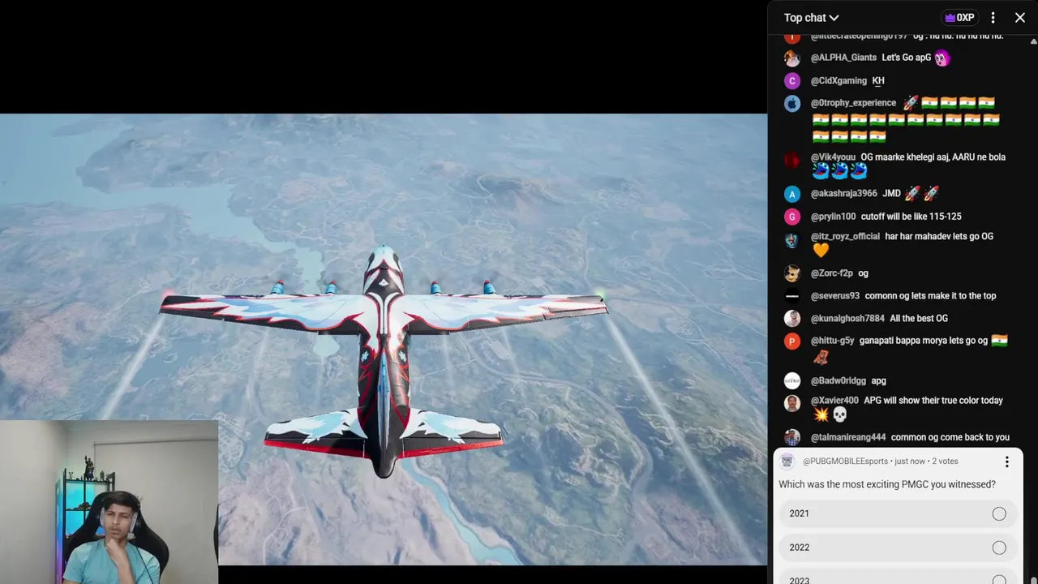
Task: Click username @Xavier400
Action: [834, 401]
